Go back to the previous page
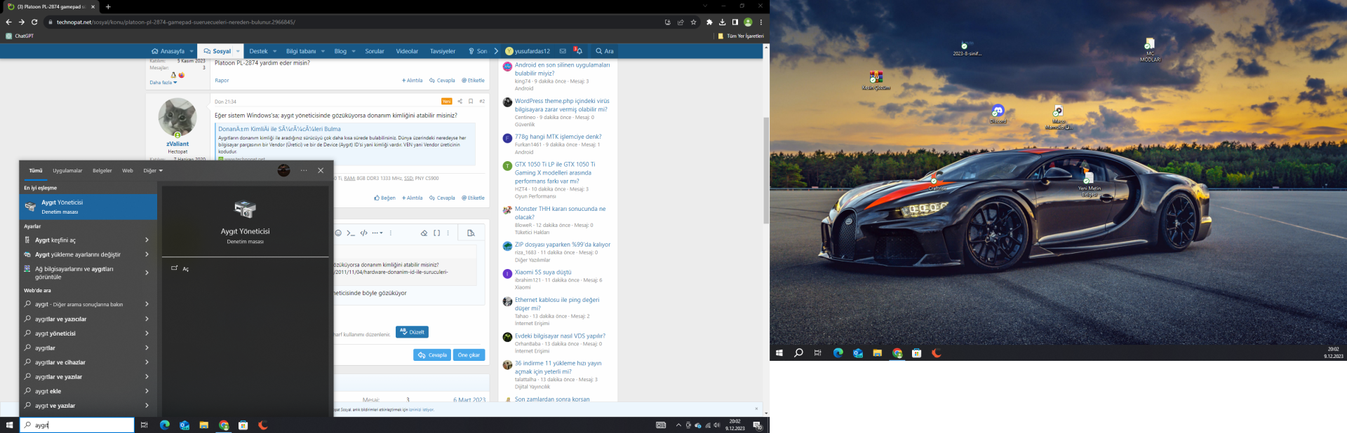 click(8, 22)
